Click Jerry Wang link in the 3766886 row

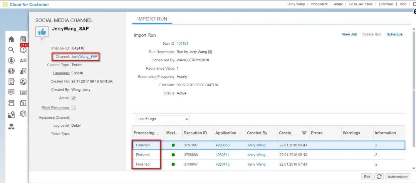point(256,154)
